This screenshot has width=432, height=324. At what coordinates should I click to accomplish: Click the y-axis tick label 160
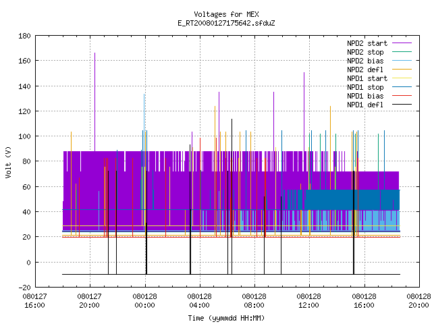[x=24, y=61]
